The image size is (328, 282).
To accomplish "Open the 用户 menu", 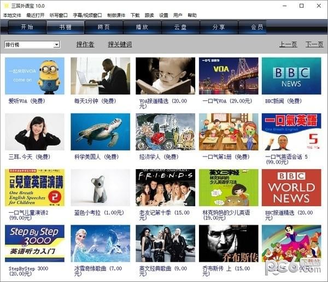I will 178,15.
